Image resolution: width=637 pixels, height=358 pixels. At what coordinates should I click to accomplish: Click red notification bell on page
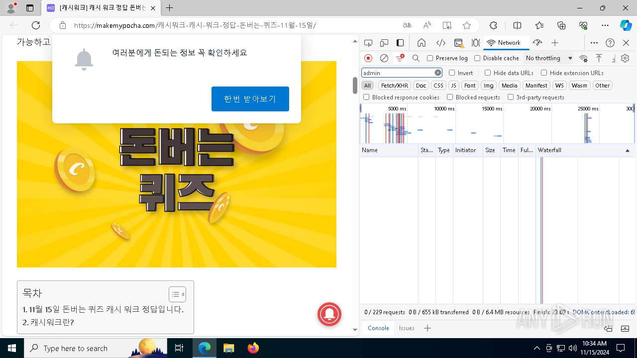coord(329,314)
